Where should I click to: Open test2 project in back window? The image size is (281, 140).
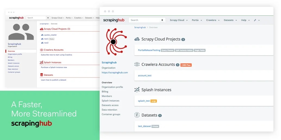(46, 43)
